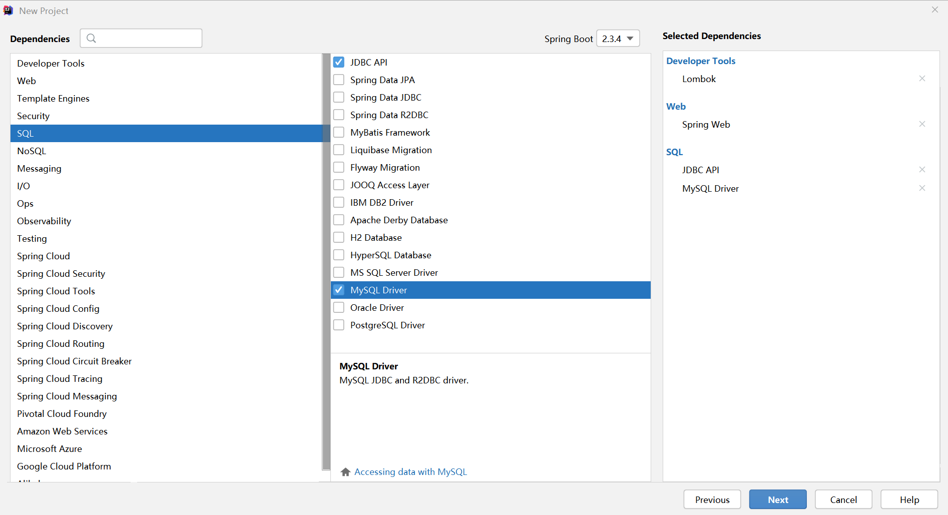Click the SQL heading in Selected Dependencies
The width and height of the screenshot is (948, 515).
(674, 152)
